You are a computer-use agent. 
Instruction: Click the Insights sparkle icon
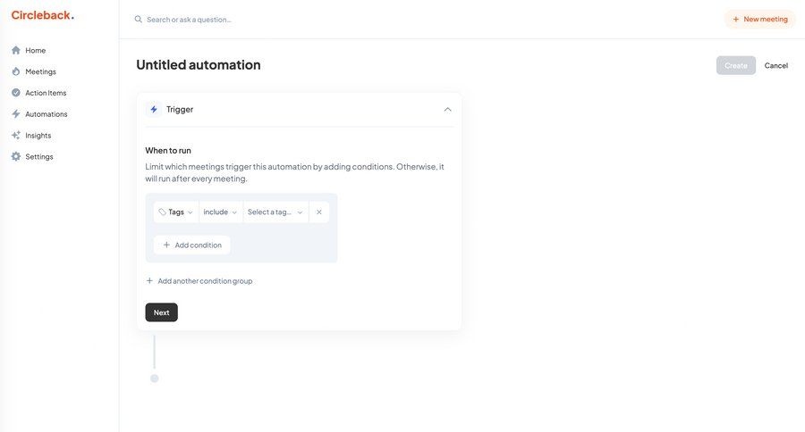16,136
